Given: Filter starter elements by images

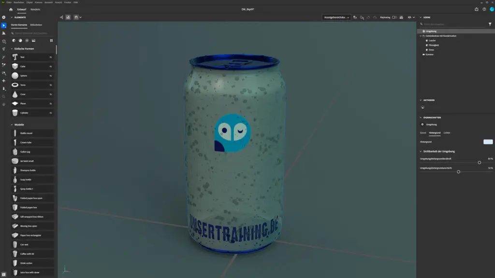Looking at the screenshot, I should [33, 41].
